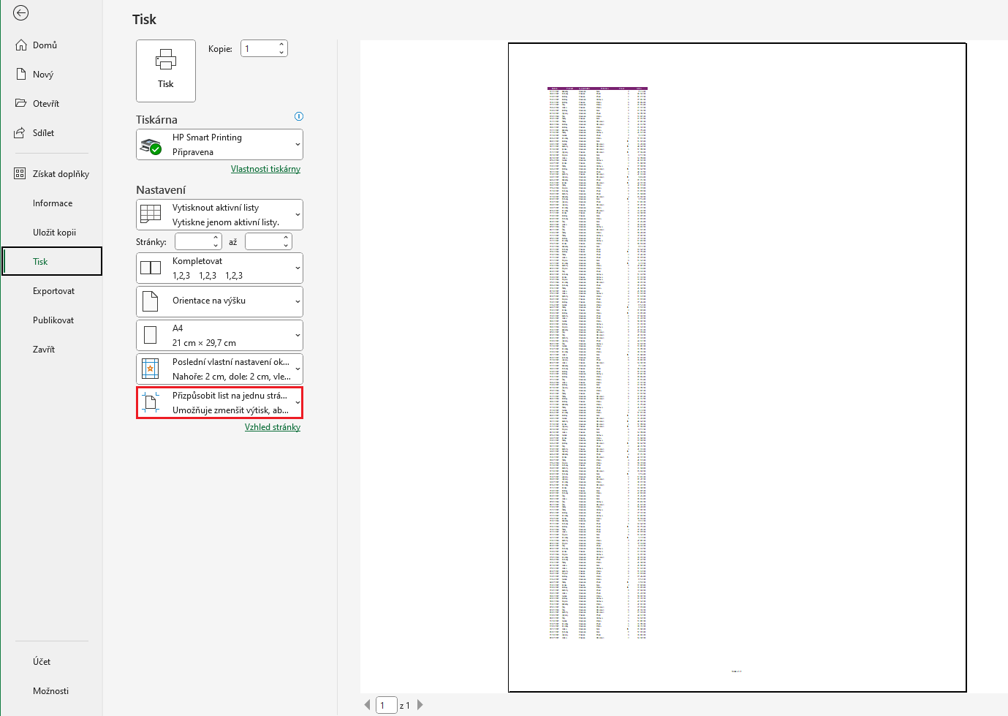The width and height of the screenshot is (1008, 716).
Task: Decrease the Stránky start page value
Action: click(x=216, y=246)
